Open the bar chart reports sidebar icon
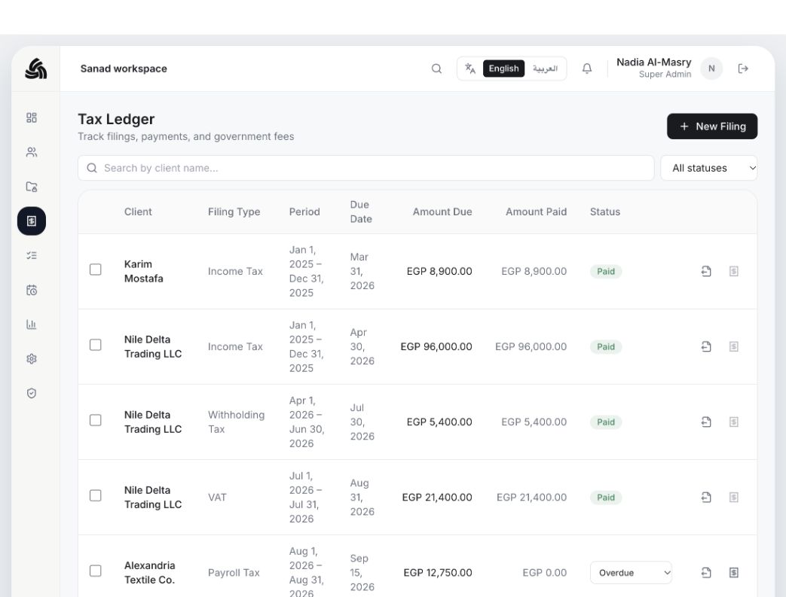786x597 pixels. (32, 324)
